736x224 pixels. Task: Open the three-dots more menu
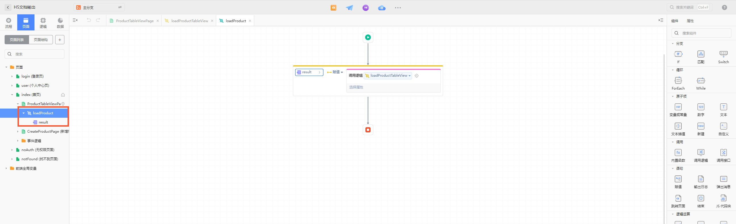(398, 8)
